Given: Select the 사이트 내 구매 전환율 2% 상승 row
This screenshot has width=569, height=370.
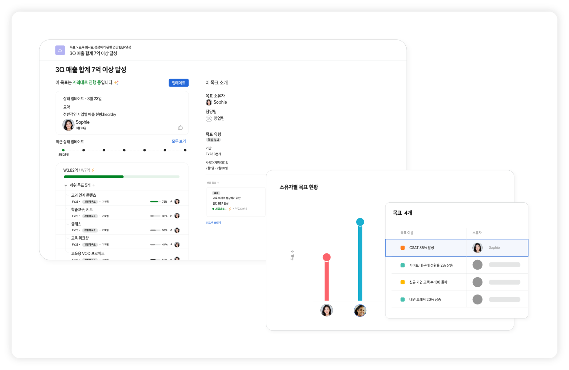Looking at the screenshot, I should pos(431,265).
